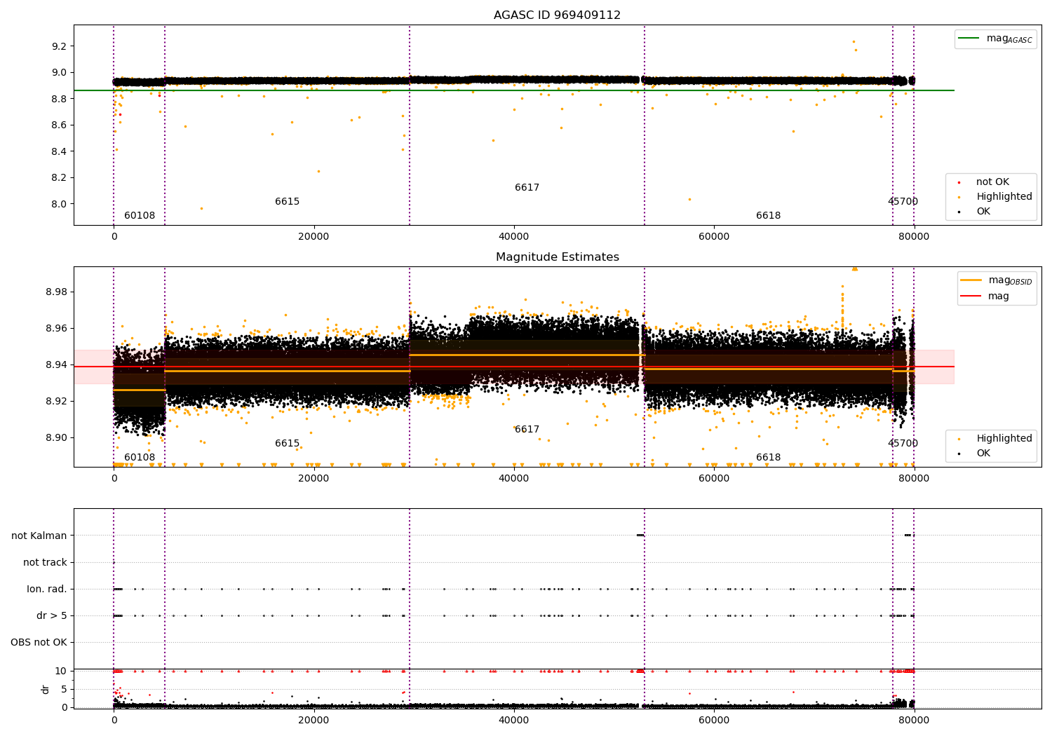Click obsid label 6618 in the top plot
The image size is (1052, 736).
point(768,216)
